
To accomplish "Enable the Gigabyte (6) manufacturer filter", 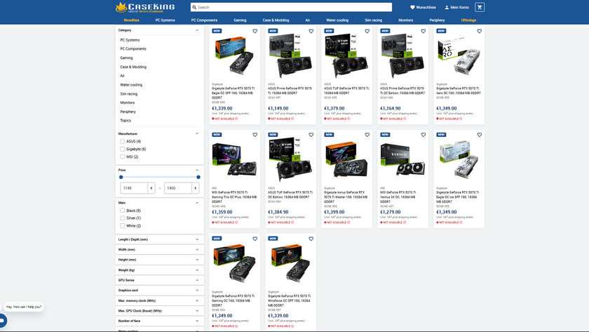I will [x=122, y=149].
